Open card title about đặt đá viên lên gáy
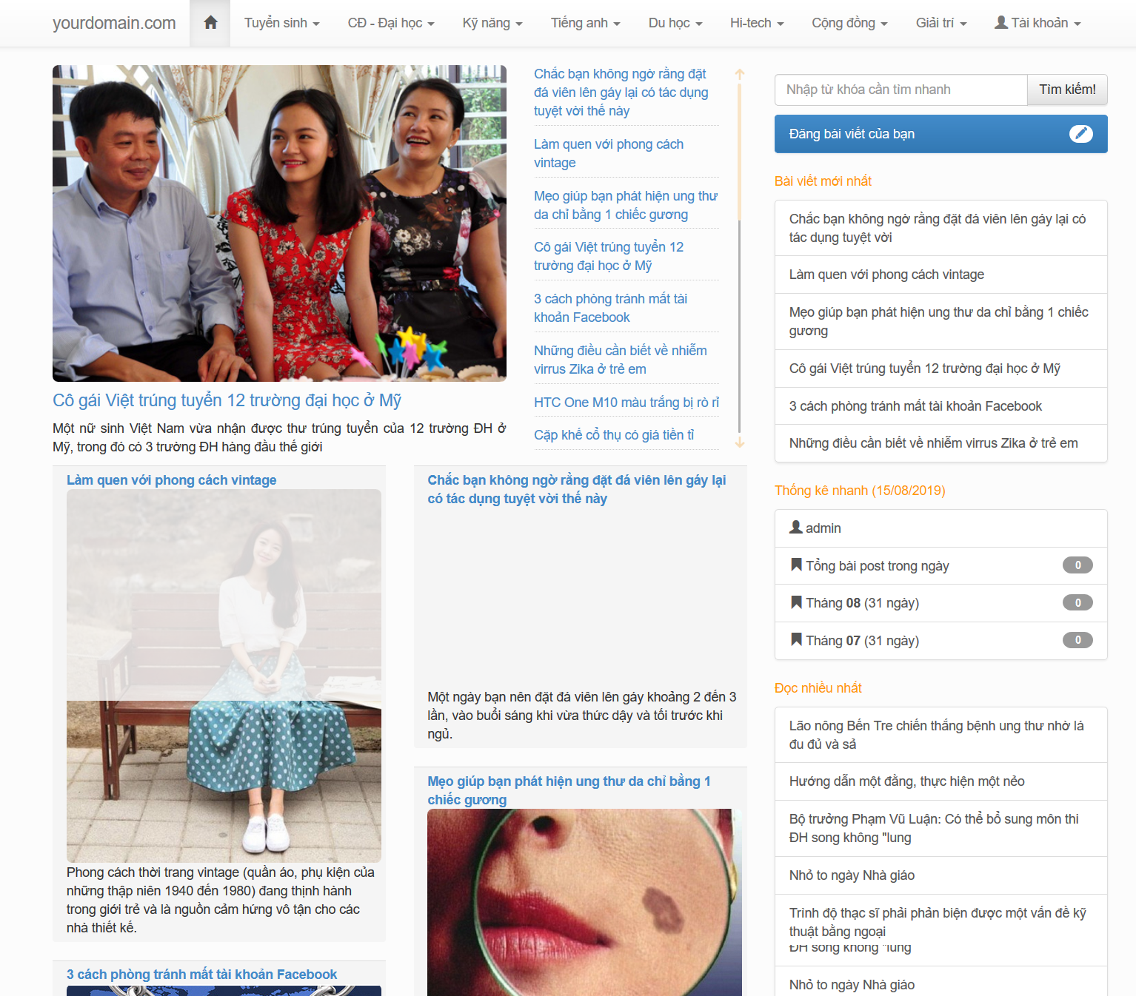This screenshot has width=1136, height=996. (576, 489)
